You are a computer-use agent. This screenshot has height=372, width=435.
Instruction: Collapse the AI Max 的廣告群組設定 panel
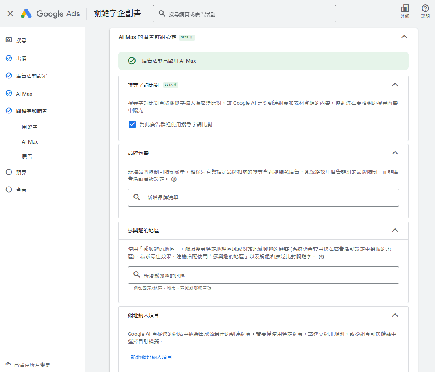pos(404,37)
